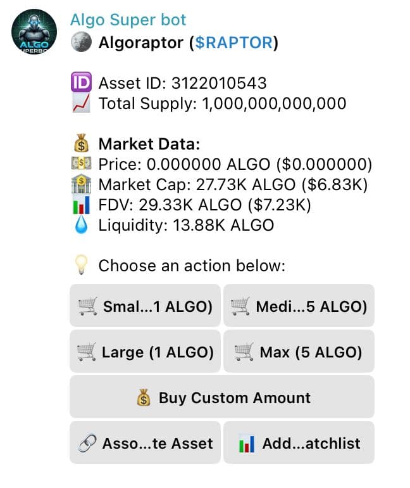Click the ID emoji beside Asset ID
This screenshot has width=410, height=488.
click(80, 83)
